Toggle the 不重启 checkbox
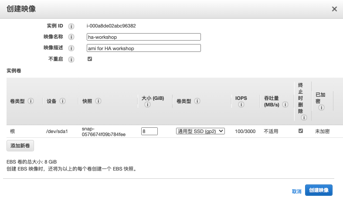343x198 pixels. [x=90, y=59]
